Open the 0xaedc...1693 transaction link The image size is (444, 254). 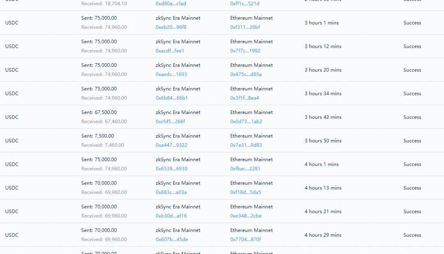click(171, 74)
